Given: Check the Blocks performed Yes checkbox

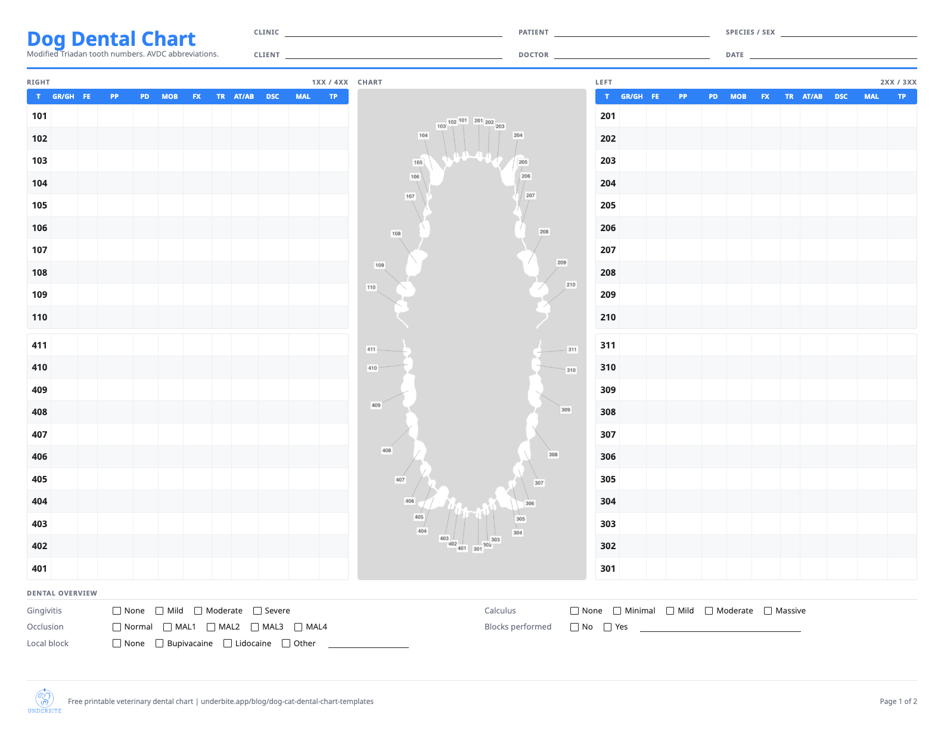Looking at the screenshot, I should [x=608, y=627].
